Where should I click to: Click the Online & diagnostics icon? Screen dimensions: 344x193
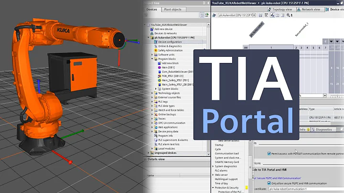[x=156, y=46]
